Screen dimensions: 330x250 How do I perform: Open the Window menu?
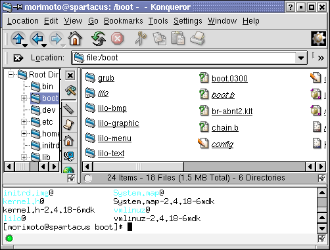click(x=222, y=21)
